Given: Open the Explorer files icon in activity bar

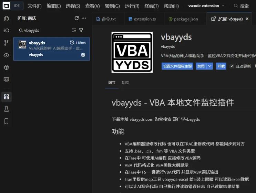Looking at the screenshot, I should coord(6,19).
